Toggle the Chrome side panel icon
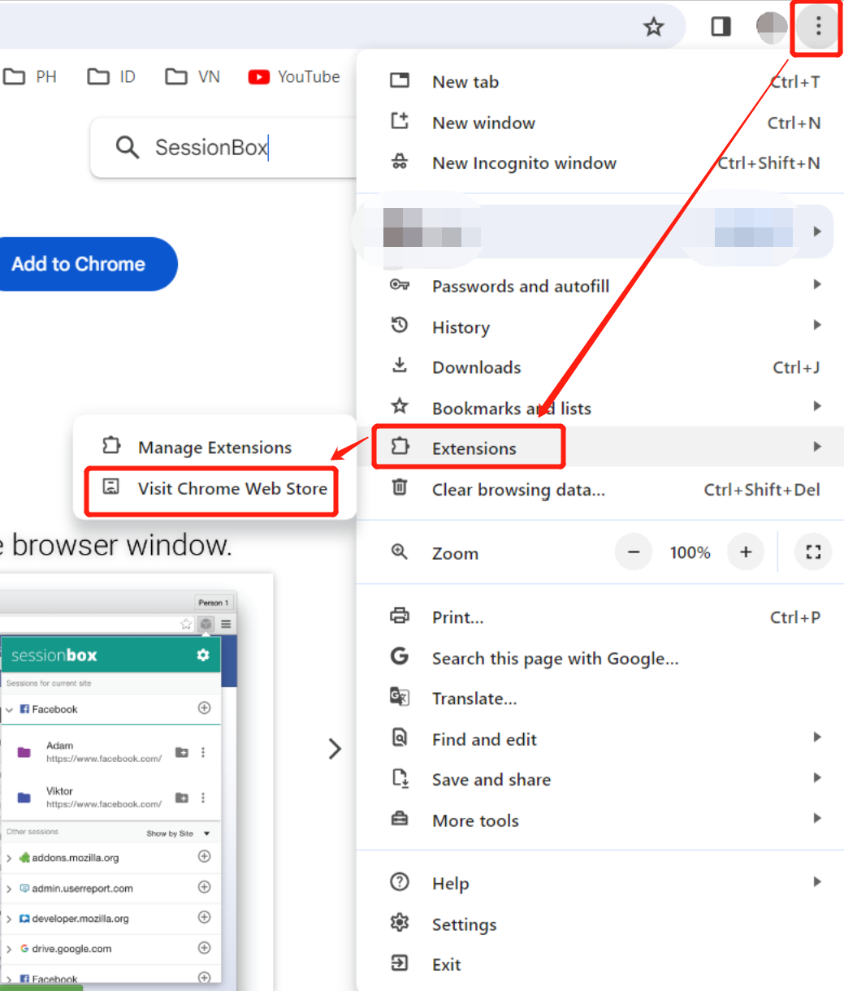 click(x=721, y=27)
